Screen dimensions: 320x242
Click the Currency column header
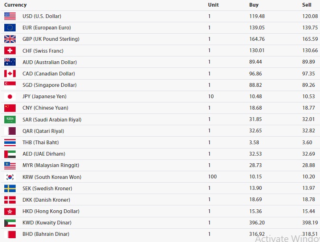[x=15, y=5]
